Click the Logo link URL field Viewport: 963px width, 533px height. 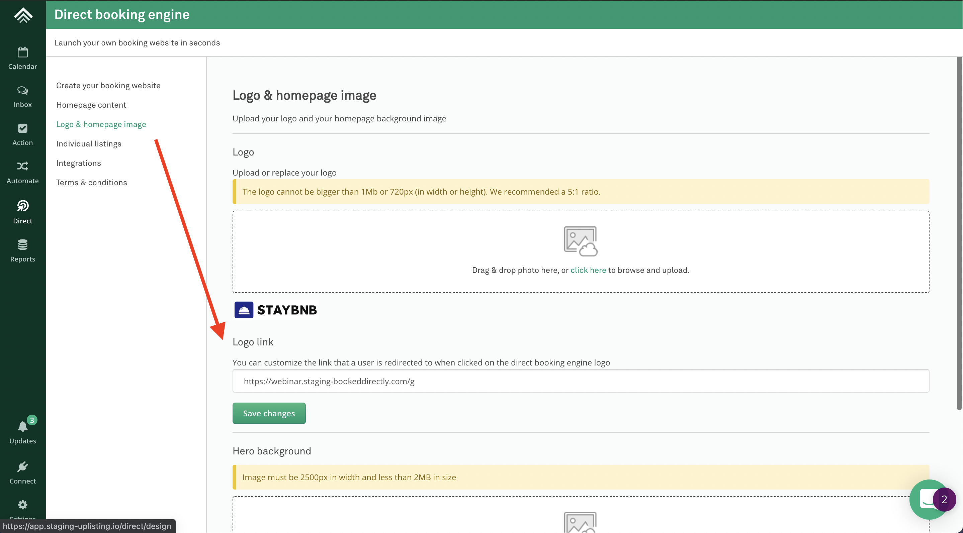point(581,381)
